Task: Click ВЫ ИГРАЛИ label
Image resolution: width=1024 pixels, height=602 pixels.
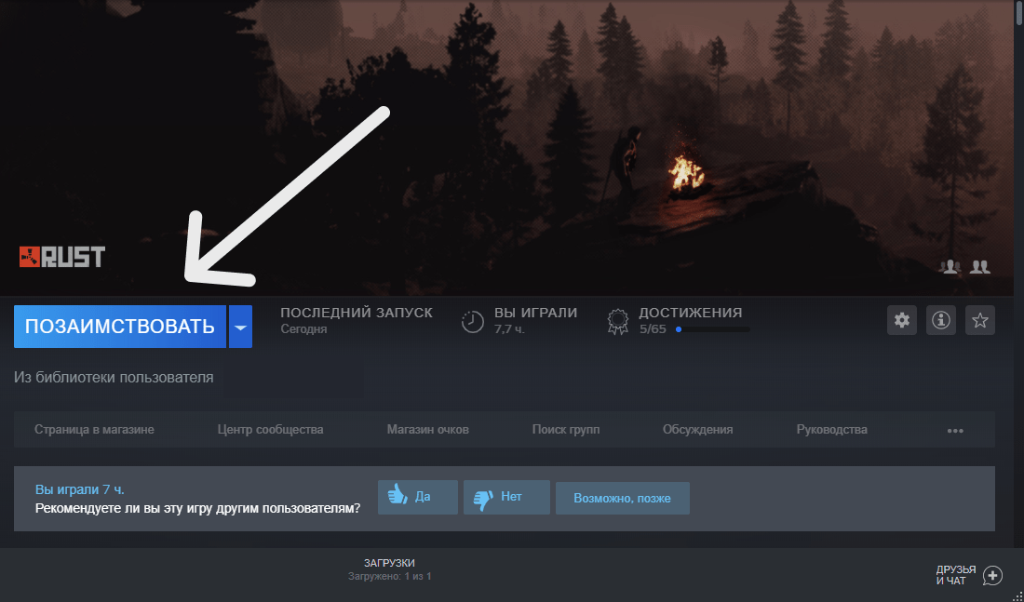Action: [535, 313]
